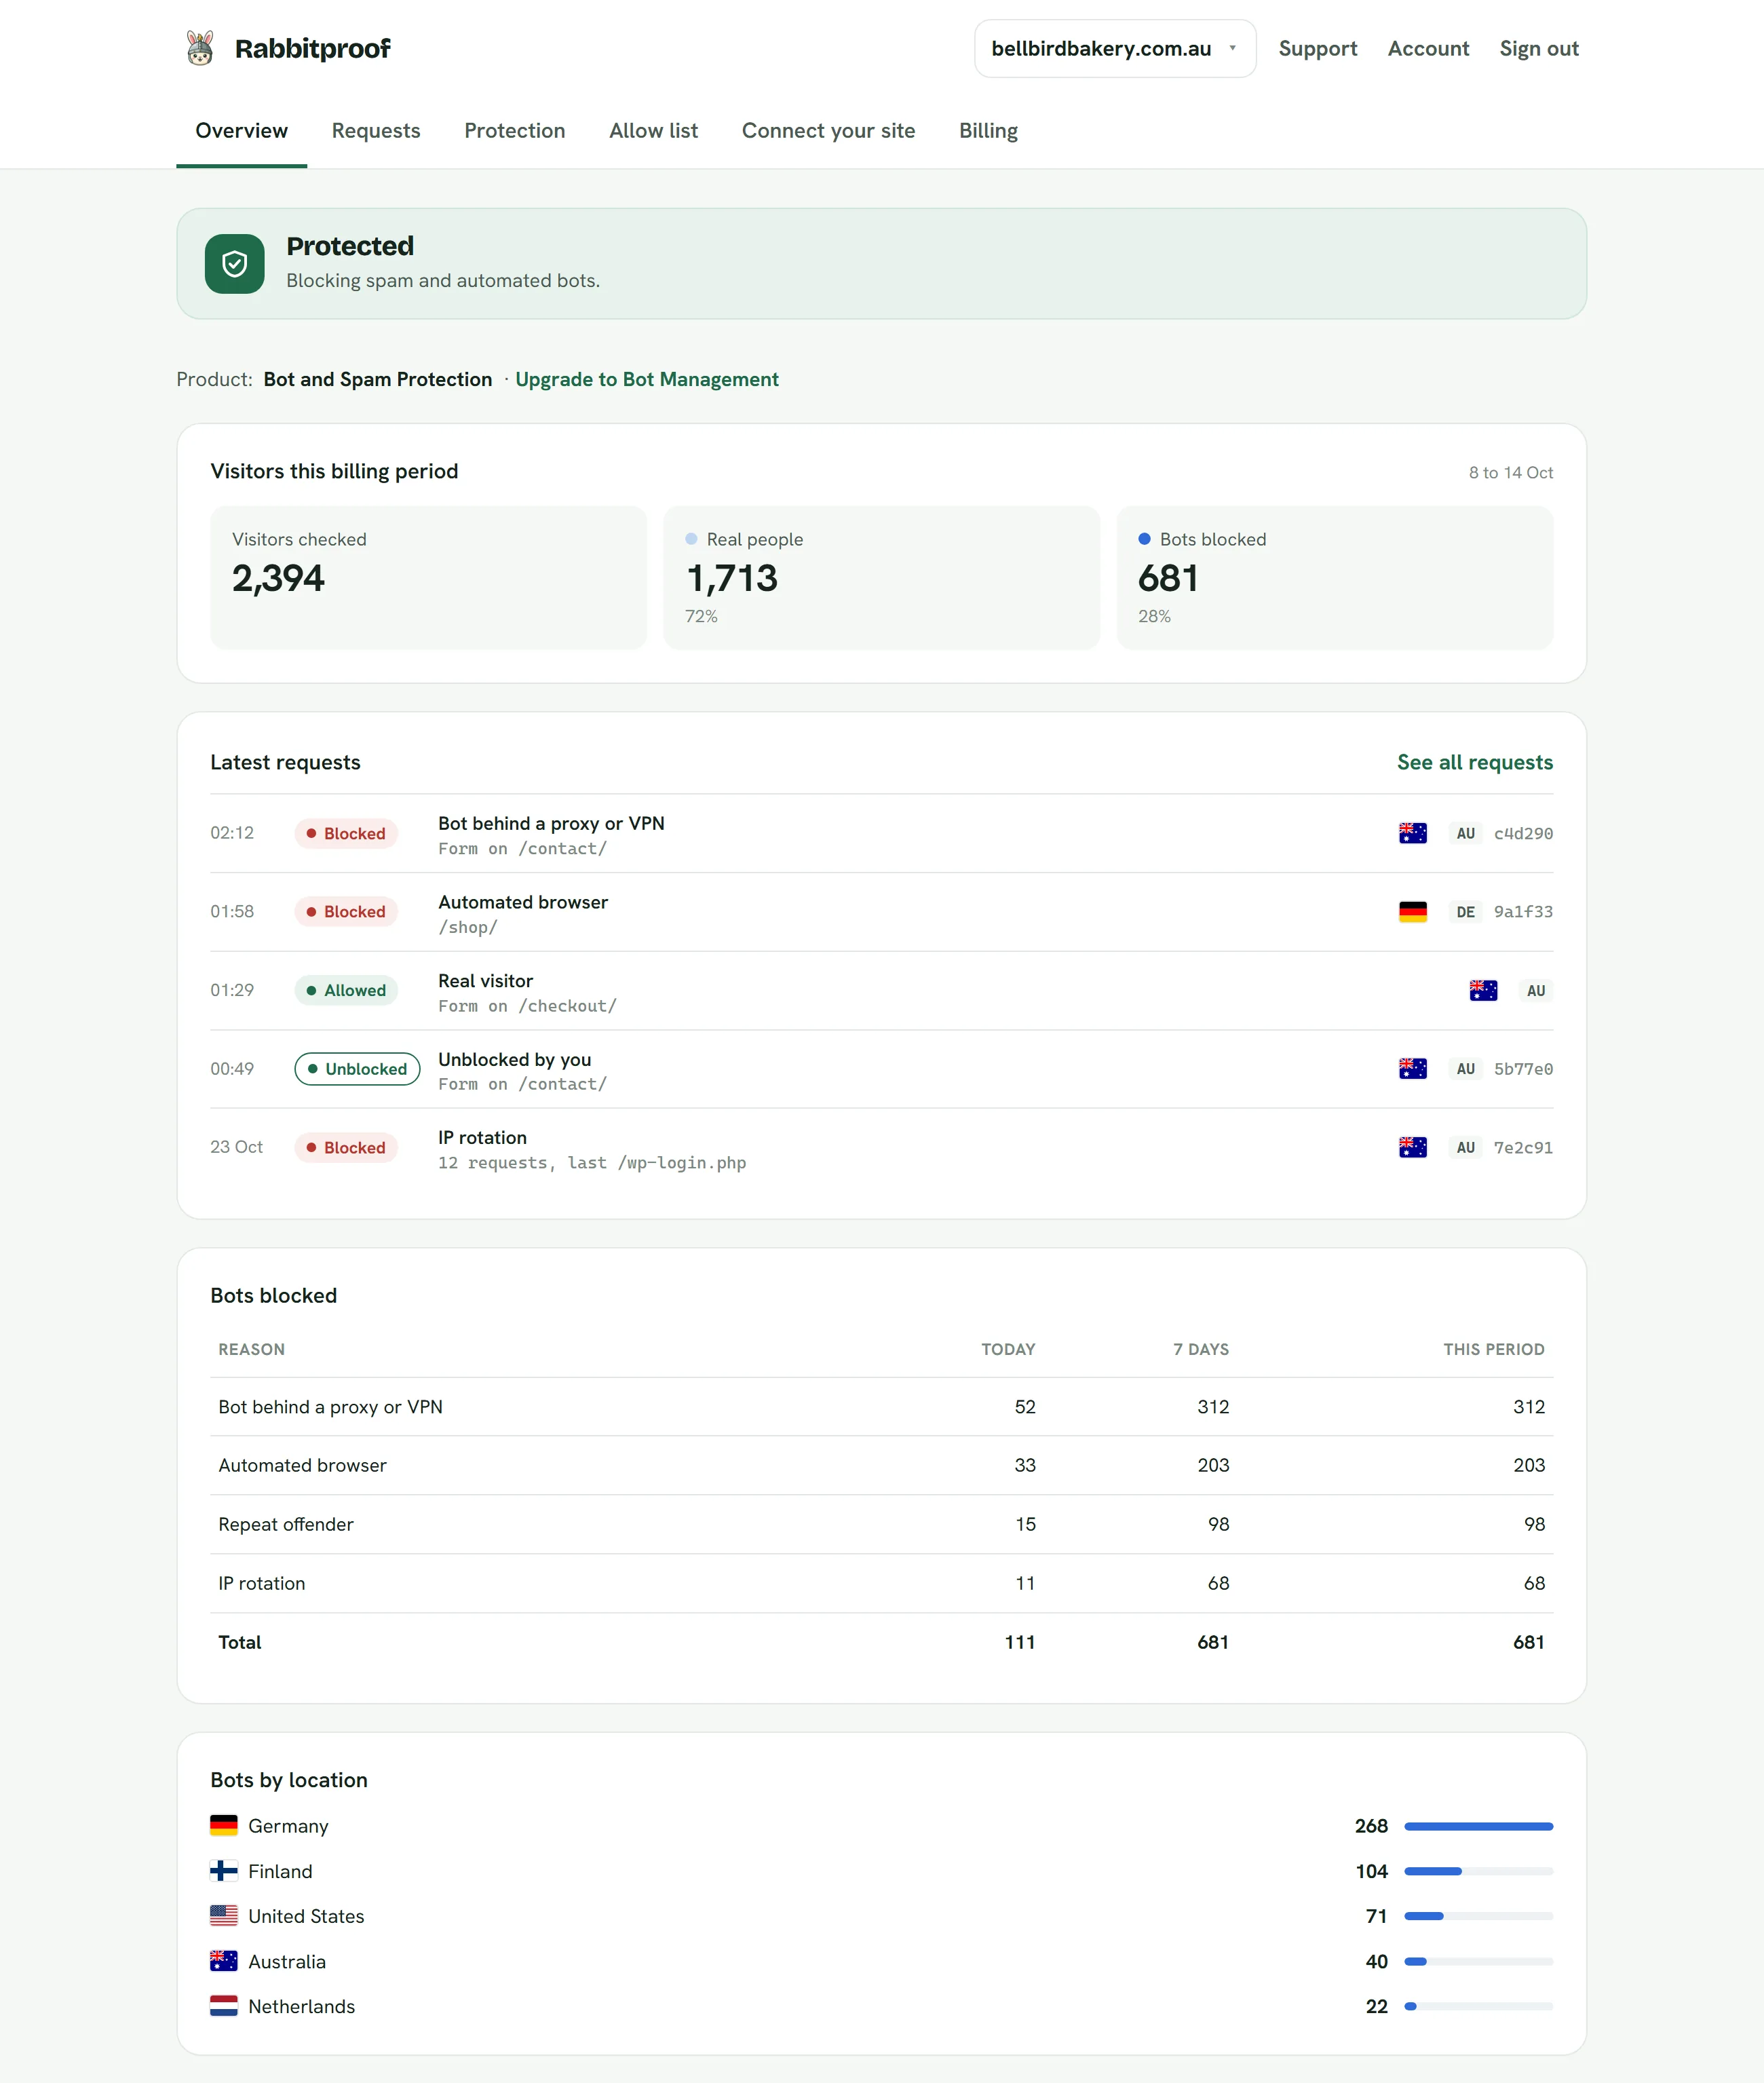
Task: Click the Rabbitproof brand name
Action: [312, 48]
